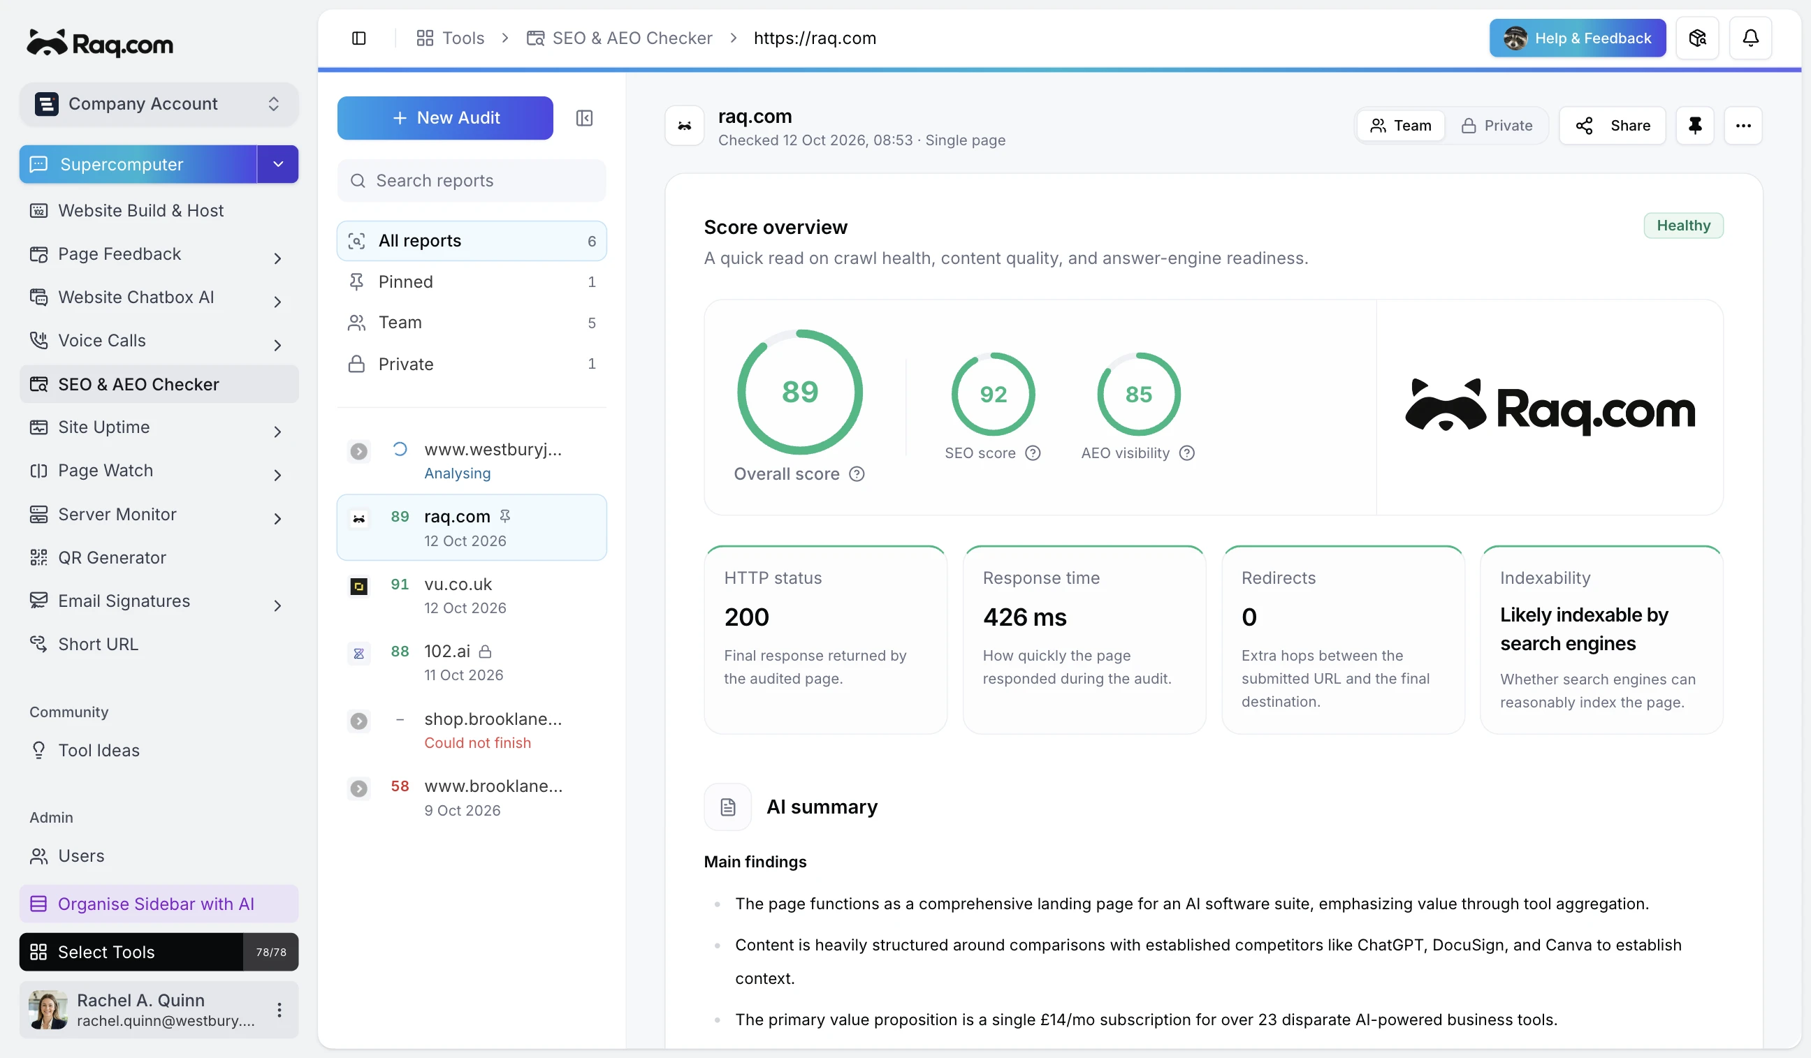Expand Page Feedback submenu

pyautogui.click(x=277, y=258)
